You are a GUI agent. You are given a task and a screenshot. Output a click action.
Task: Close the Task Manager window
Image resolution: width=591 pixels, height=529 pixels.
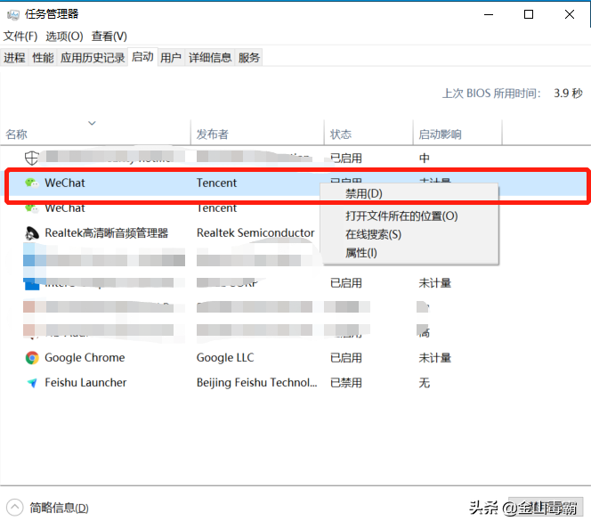(570, 15)
